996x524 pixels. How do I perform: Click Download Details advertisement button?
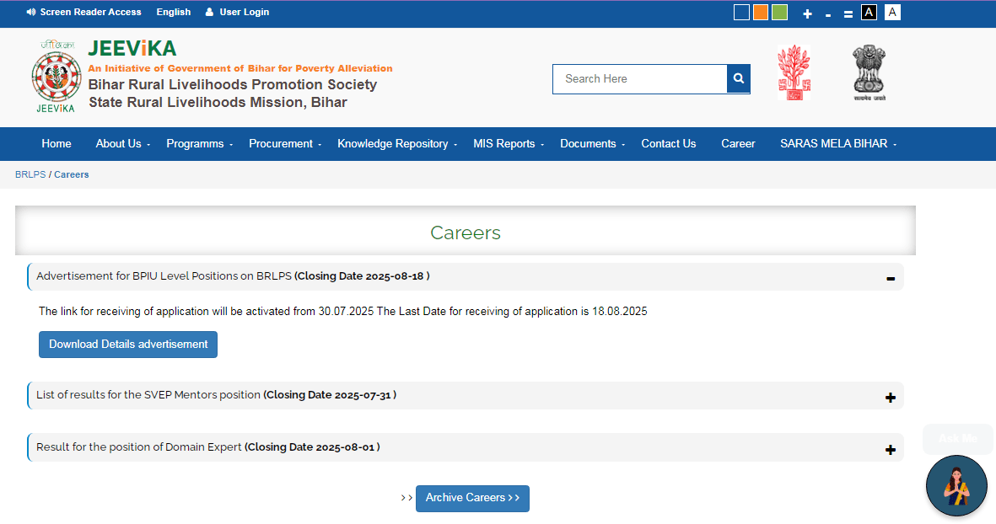coord(128,345)
